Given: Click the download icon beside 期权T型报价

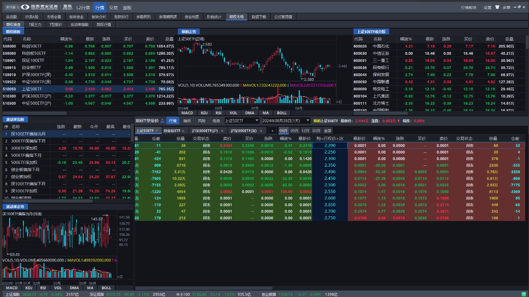Looking at the screenshot, I should [x=163, y=121].
